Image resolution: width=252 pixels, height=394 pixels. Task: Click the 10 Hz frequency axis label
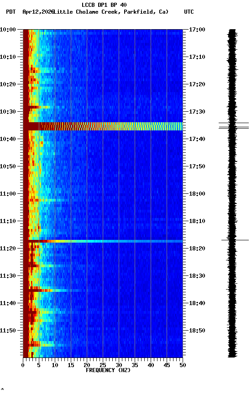(x=55, y=365)
